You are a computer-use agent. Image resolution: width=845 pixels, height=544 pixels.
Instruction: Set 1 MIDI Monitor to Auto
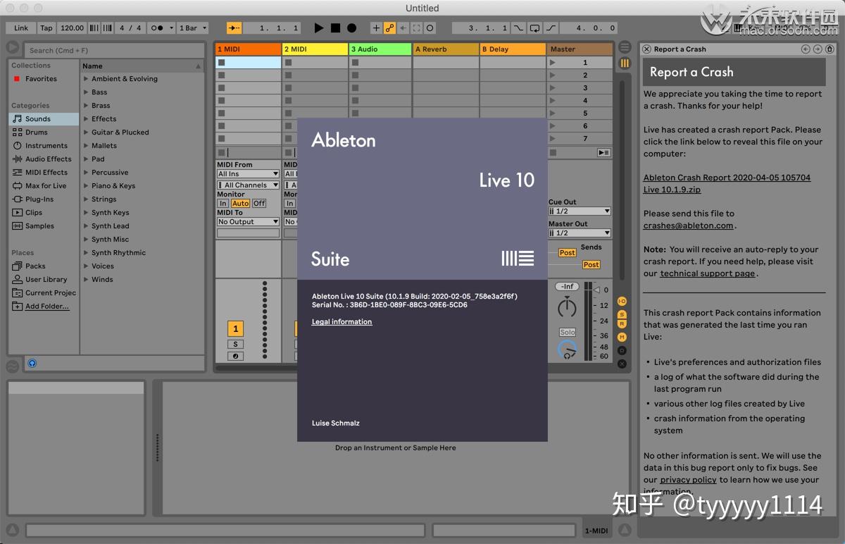click(241, 203)
